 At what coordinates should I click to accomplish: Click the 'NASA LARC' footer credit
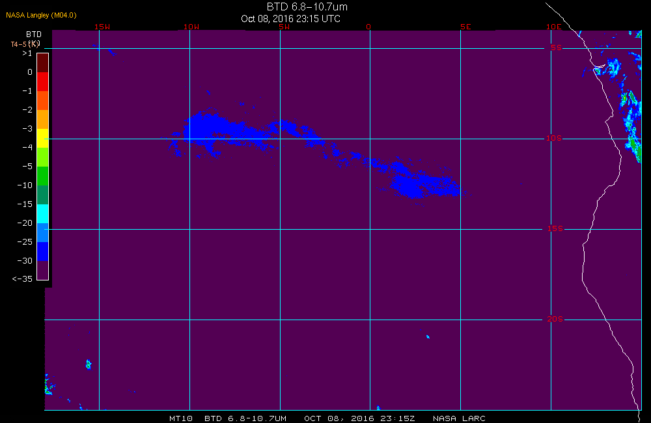click(459, 418)
